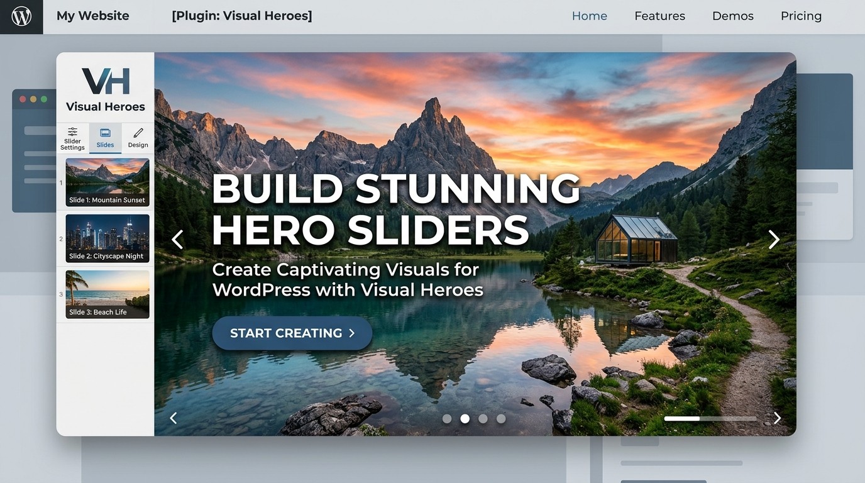Click green dot in background window
The width and height of the screenshot is (865, 483).
(x=43, y=99)
